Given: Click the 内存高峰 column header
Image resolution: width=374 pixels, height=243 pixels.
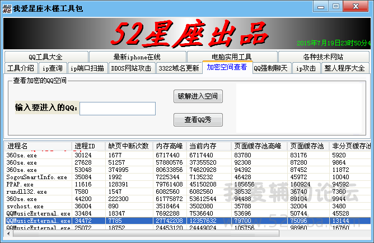Looking at the screenshot, I should coord(170,146).
